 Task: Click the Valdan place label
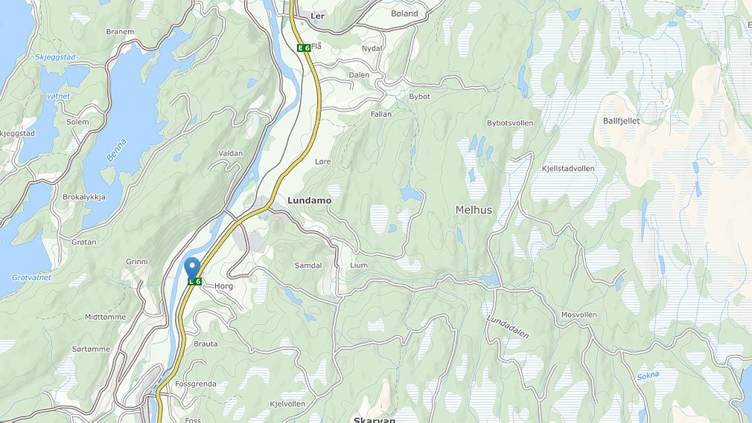coord(231,153)
